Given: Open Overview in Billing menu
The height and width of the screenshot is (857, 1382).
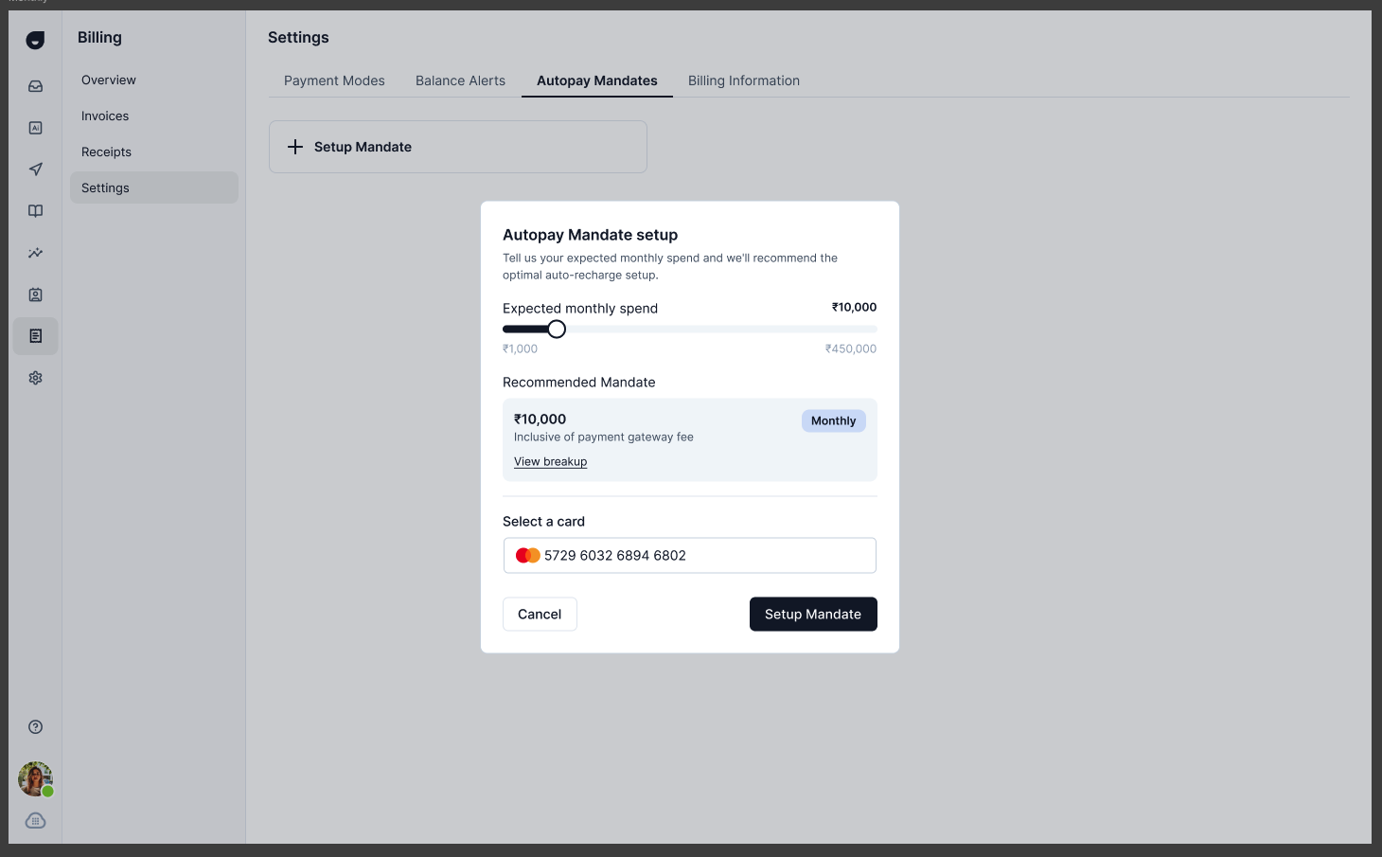Looking at the screenshot, I should [154, 80].
